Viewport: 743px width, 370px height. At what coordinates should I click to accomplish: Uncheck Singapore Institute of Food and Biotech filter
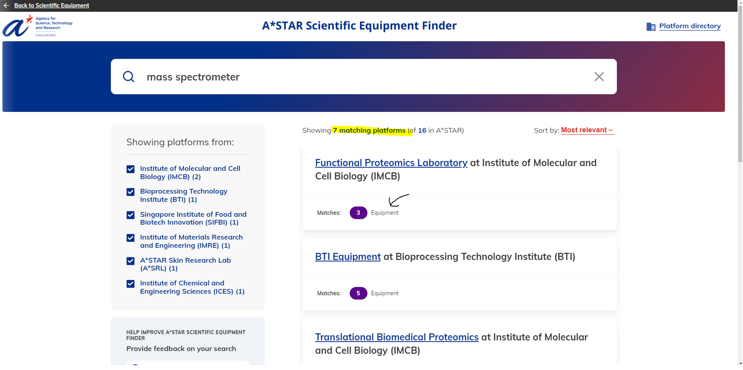pos(131,215)
